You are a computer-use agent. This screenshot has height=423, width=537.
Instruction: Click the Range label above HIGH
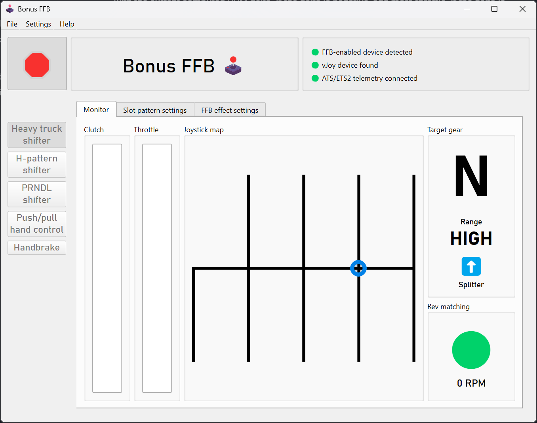point(471,222)
